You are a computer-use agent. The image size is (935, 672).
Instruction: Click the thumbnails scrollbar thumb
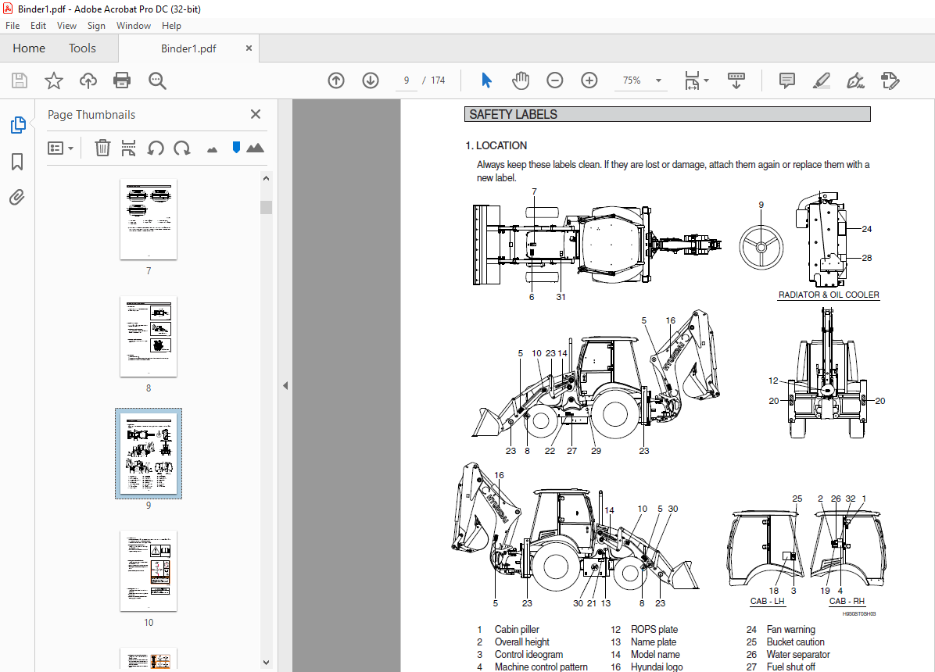point(266,207)
